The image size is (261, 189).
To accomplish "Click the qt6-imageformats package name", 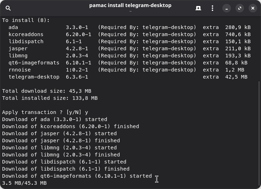I will coord(34,63).
